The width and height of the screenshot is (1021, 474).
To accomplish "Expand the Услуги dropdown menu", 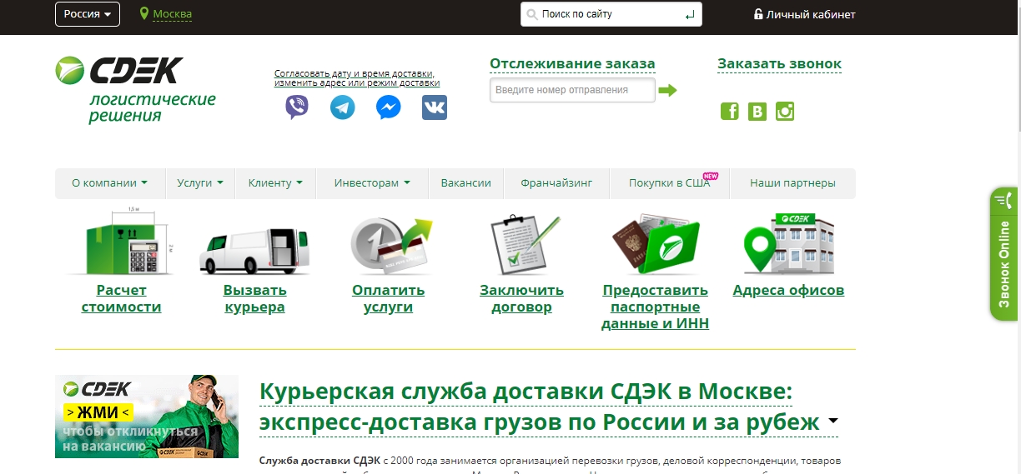I will click(x=200, y=183).
